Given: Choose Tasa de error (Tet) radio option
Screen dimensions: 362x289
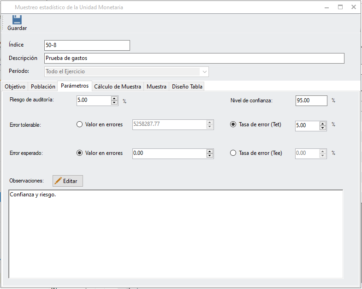Looking at the screenshot, I should [x=233, y=124].
